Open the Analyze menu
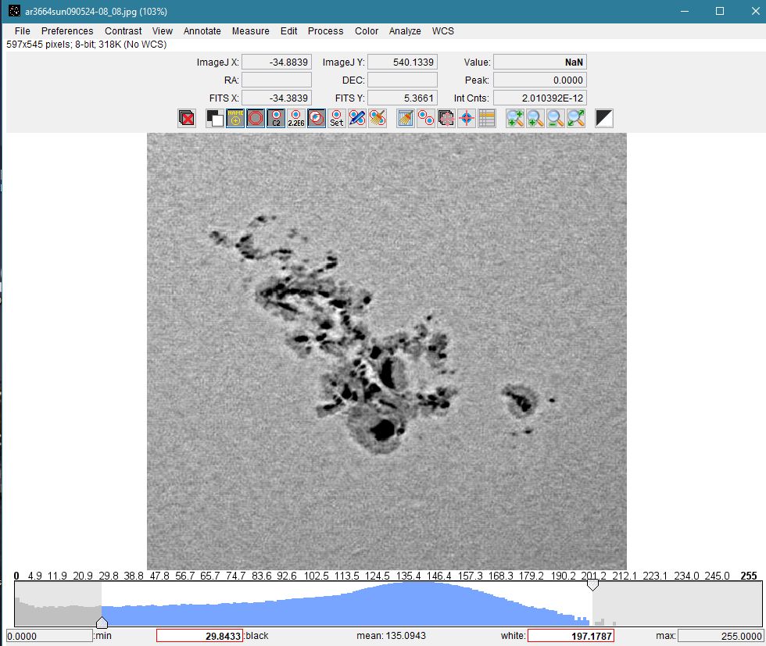This screenshot has height=646, width=766. tap(404, 31)
